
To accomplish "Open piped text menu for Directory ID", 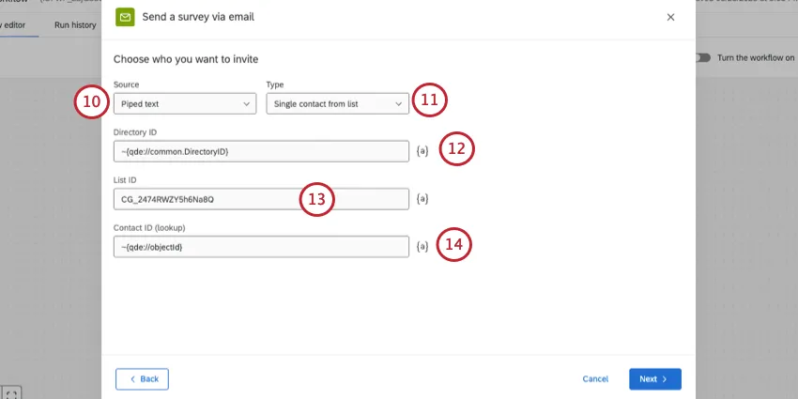I will pos(422,150).
